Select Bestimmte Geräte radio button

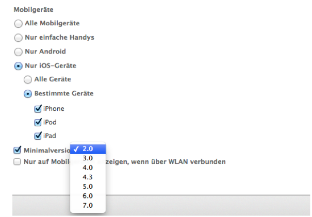tap(28, 94)
